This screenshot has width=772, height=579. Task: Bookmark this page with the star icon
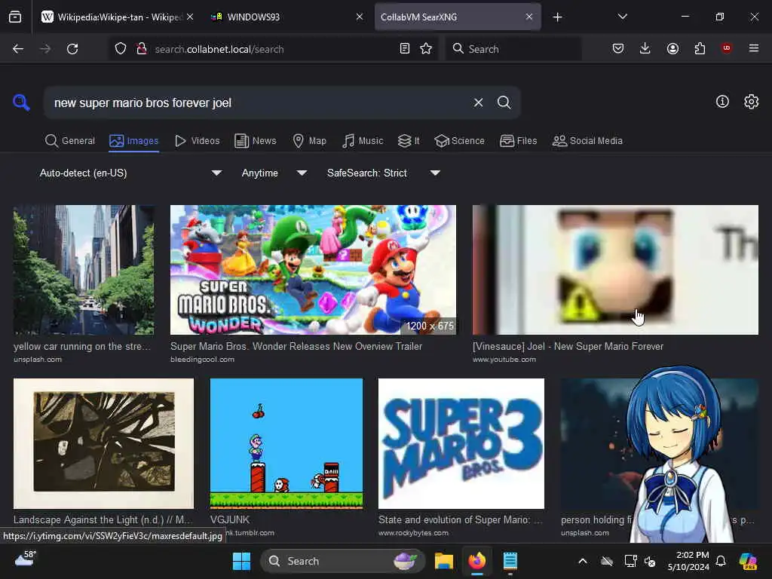pyautogui.click(x=427, y=48)
